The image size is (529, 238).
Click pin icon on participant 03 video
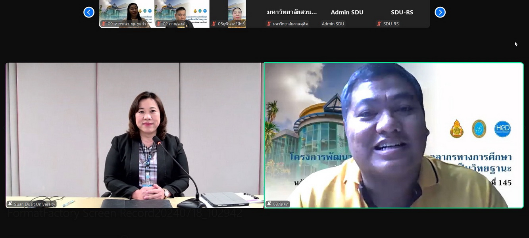pyautogui.click(x=269, y=204)
